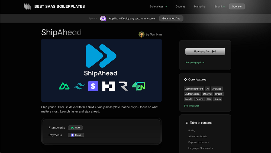Image resolution: width=271 pixels, height=153 pixels.
Task: Open the Boilerplates menu item
Action: (156, 6)
